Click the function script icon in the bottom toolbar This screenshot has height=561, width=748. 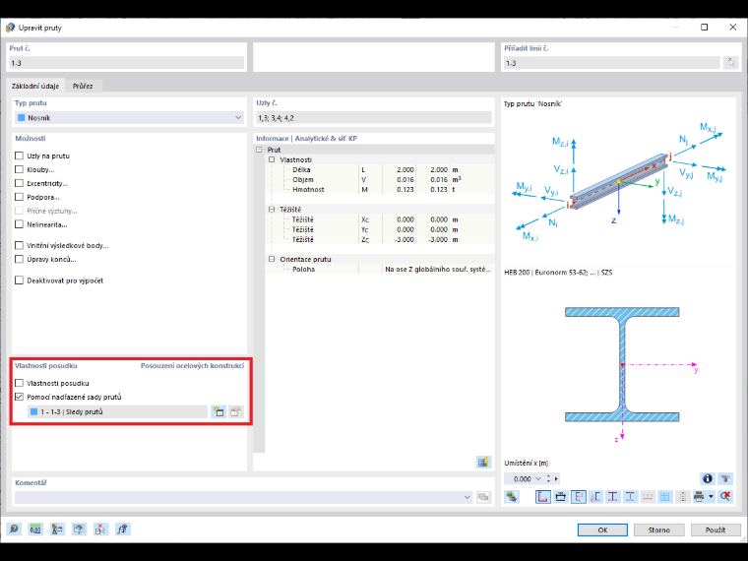[x=123, y=530]
